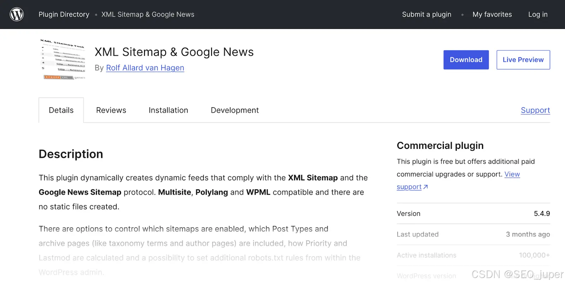Open Submit a plugin page
Screen dimensions: 565x284
tap(427, 14)
